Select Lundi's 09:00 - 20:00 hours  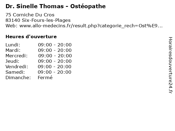pyautogui.click(x=55, y=45)
